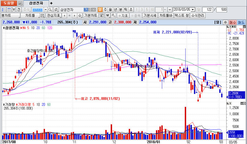Select the daily (일) period toggle

[x=100, y=10]
